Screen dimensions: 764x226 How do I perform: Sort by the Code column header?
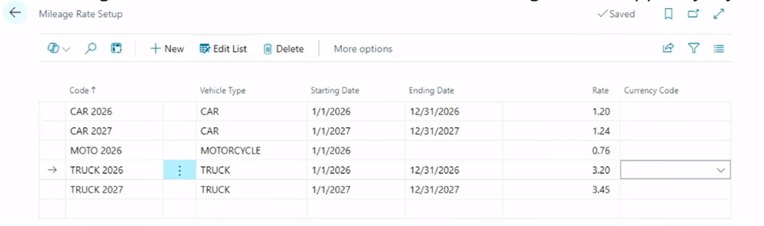pyautogui.click(x=82, y=91)
